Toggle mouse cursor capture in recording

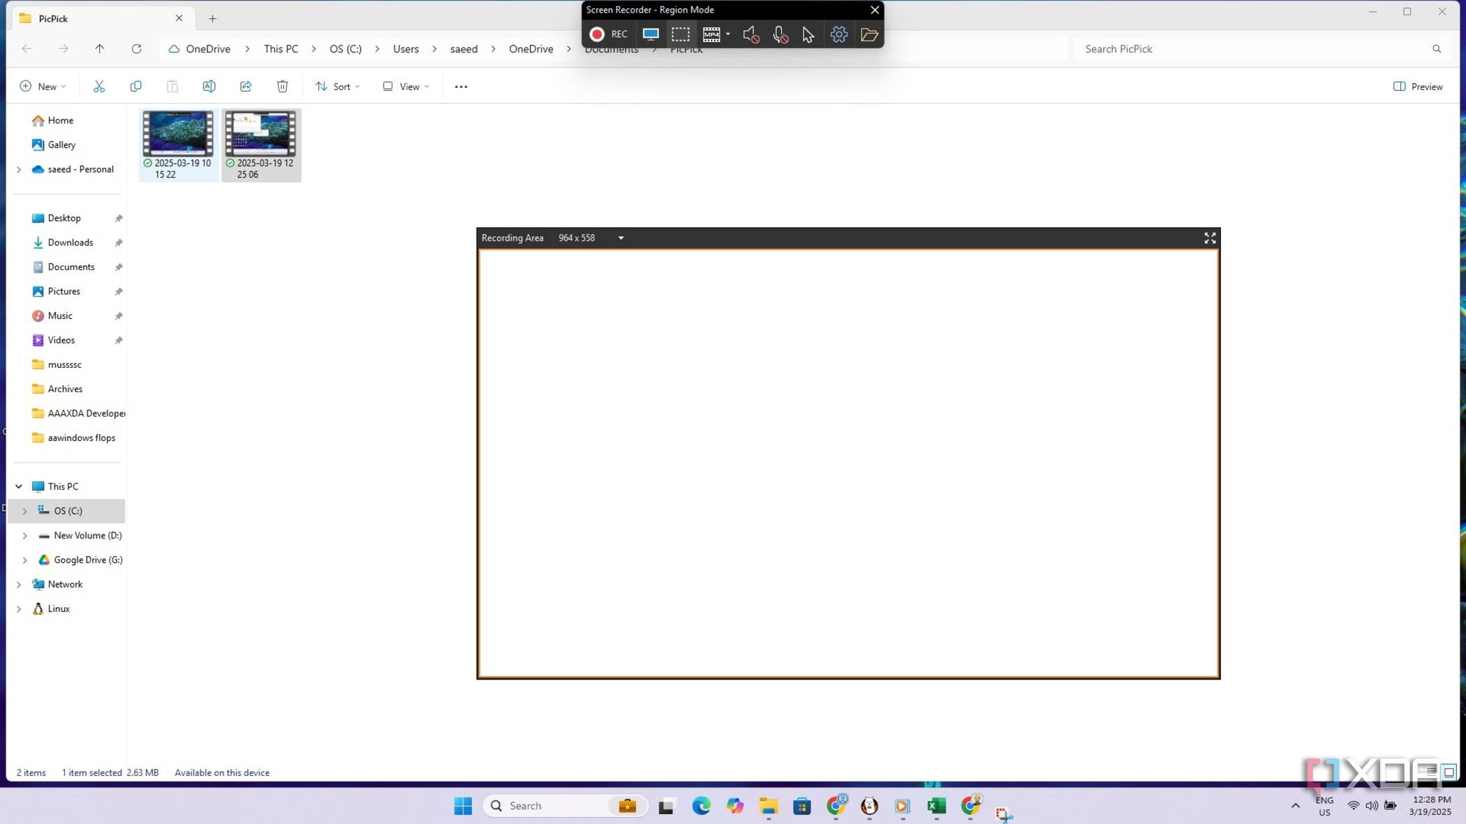point(808,34)
